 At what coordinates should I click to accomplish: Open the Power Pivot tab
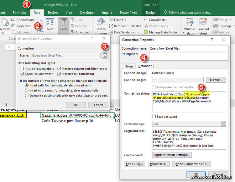tap(128, 13)
